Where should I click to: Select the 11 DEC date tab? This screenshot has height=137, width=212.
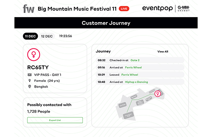pos(31,36)
